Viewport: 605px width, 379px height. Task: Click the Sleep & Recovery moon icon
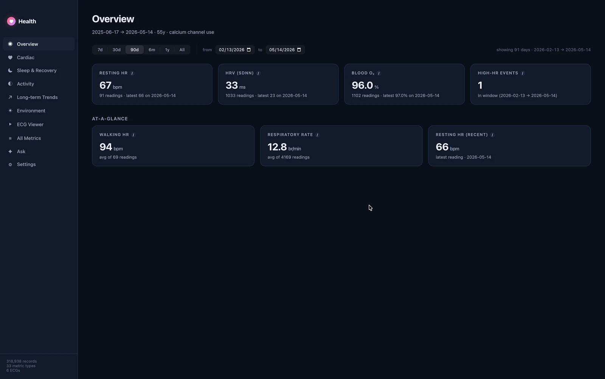[10, 71]
